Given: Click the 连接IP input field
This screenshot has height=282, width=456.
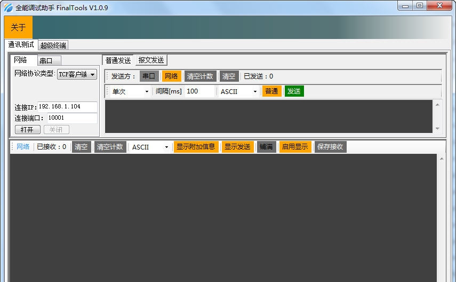Looking at the screenshot, I should [x=68, y=107].
